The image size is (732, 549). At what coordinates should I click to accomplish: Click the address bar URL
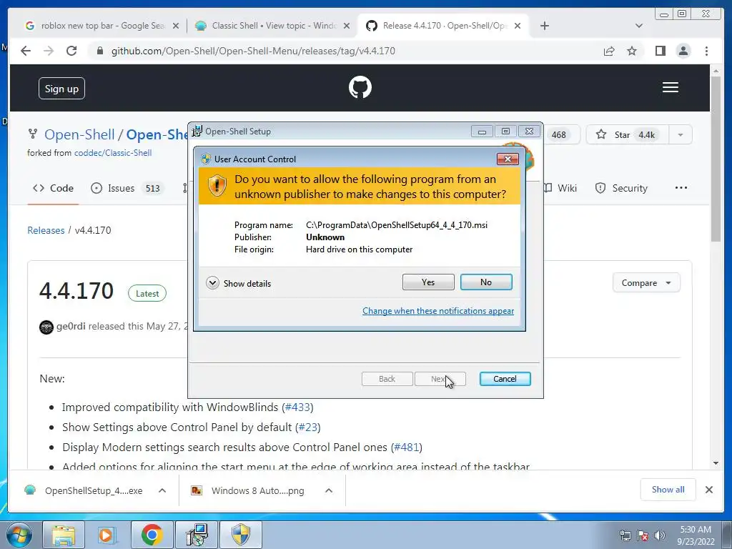[253, 51]
